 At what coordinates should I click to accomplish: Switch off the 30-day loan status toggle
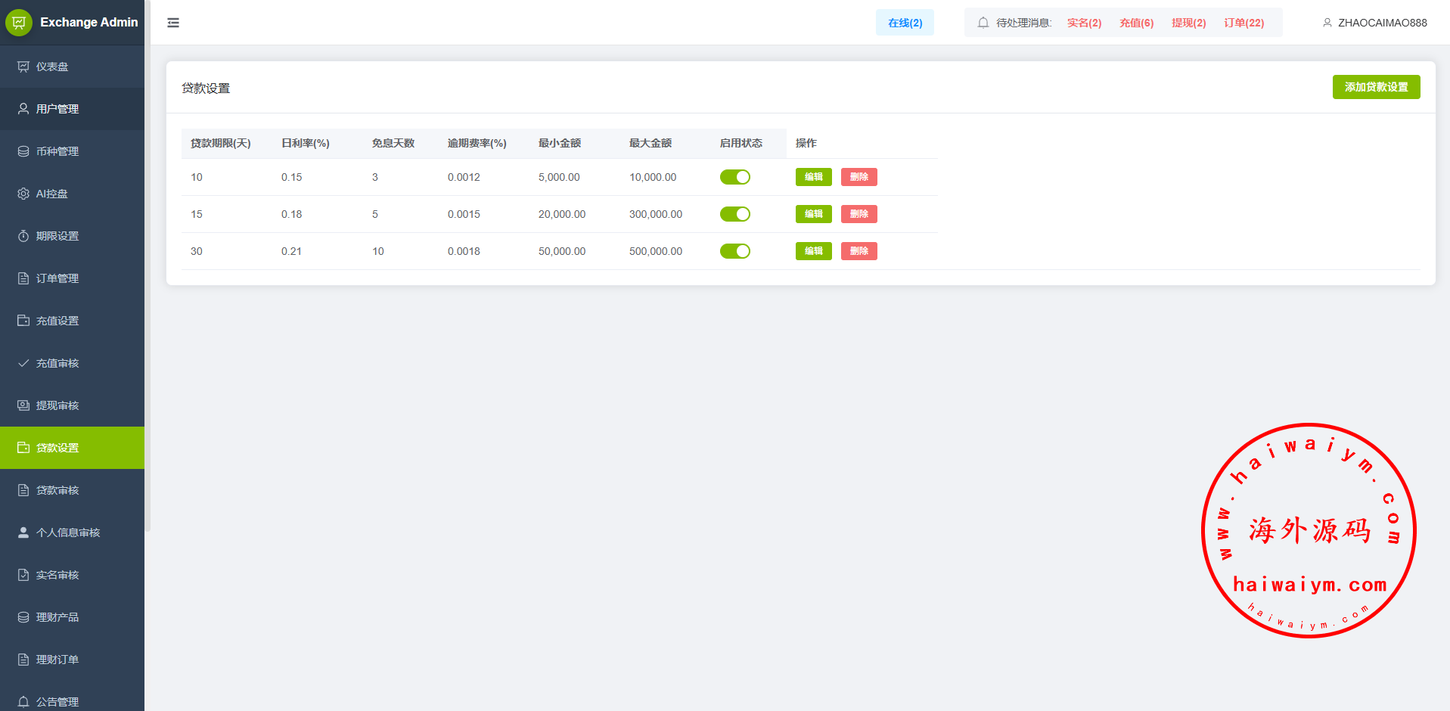click(x=734, y=251)
